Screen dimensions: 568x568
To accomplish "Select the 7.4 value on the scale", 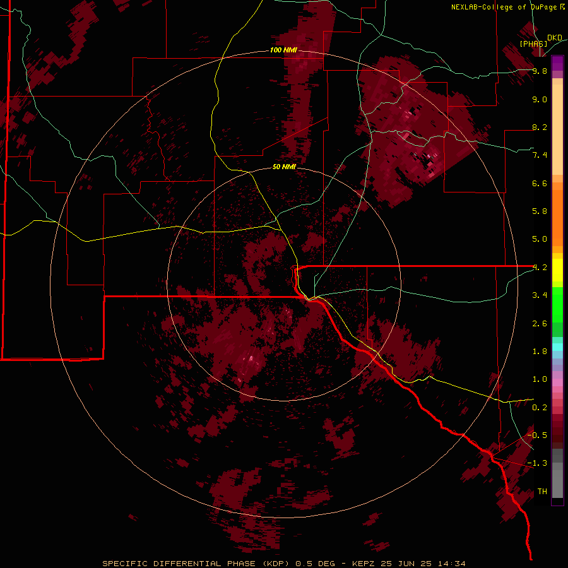I will [x=540, y=155].
